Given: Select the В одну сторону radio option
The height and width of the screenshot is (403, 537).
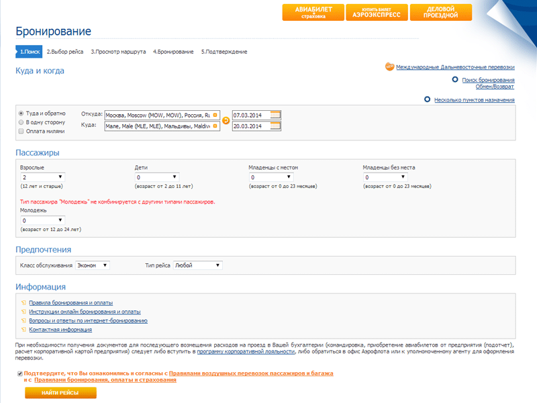Looking at the screenshot, I should coord(21,122).
